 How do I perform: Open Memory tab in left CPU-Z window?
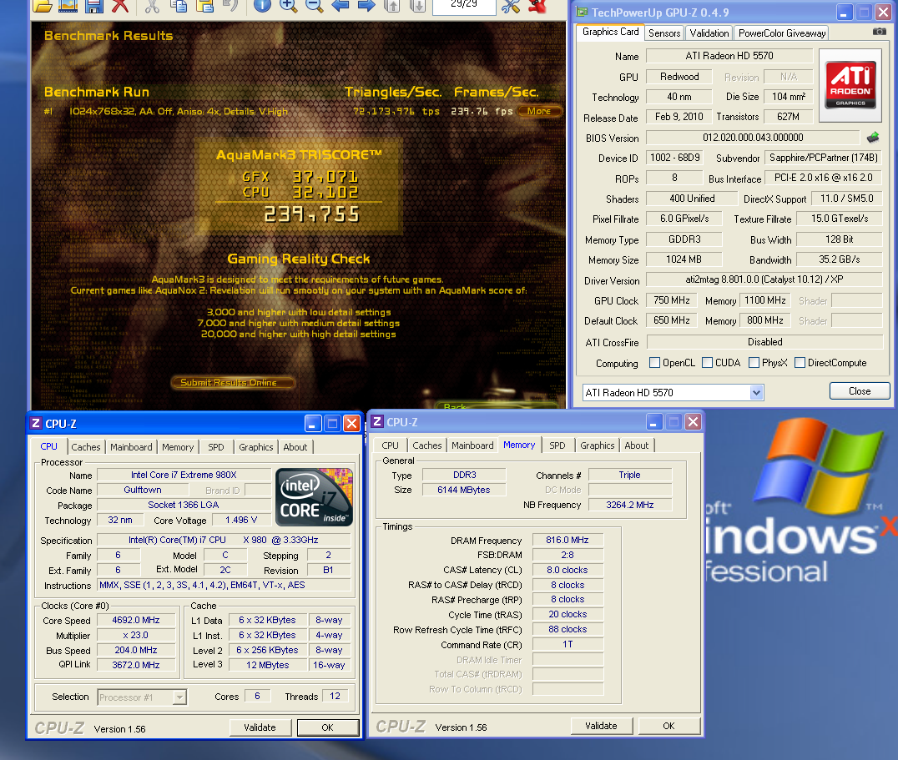click(x=178, y=447)
